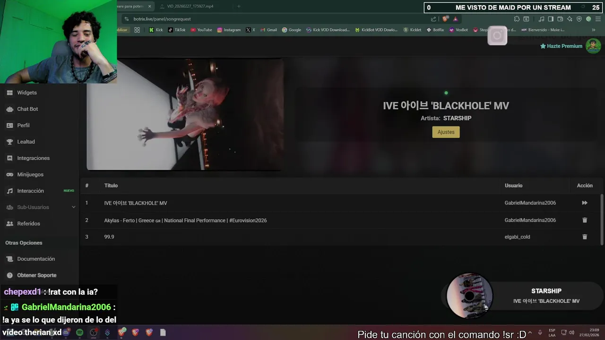Image resolution: width=605 pixels, height=340 pixels.
Task: Click the elgabi_cold username
Action: click(x=517, y=237)
